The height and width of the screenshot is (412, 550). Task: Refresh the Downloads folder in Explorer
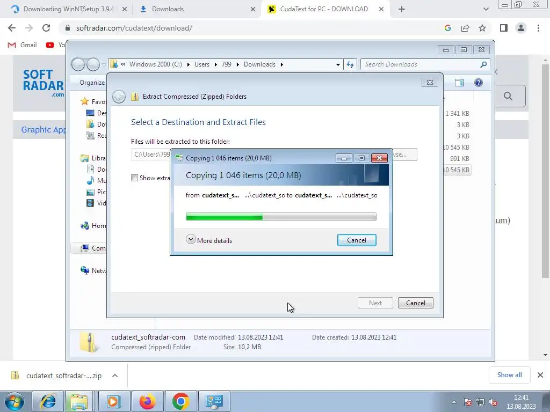[350, 64]
